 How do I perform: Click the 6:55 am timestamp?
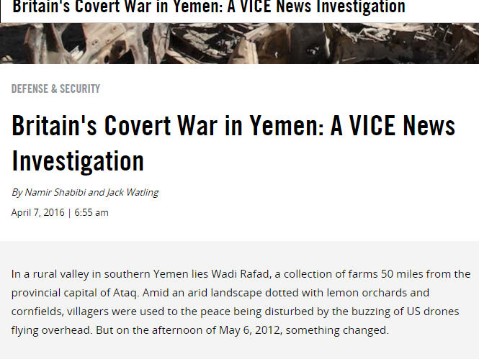click(91, 212)
